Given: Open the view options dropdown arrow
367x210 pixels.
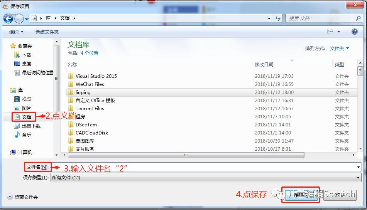Looking at the screenshot, I should pos(338,32).
